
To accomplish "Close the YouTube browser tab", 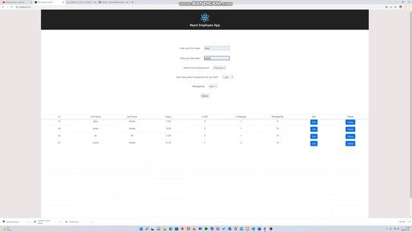I will 31,2.
